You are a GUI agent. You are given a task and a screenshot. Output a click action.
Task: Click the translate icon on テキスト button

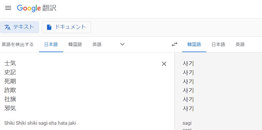(x=7, y=27)
